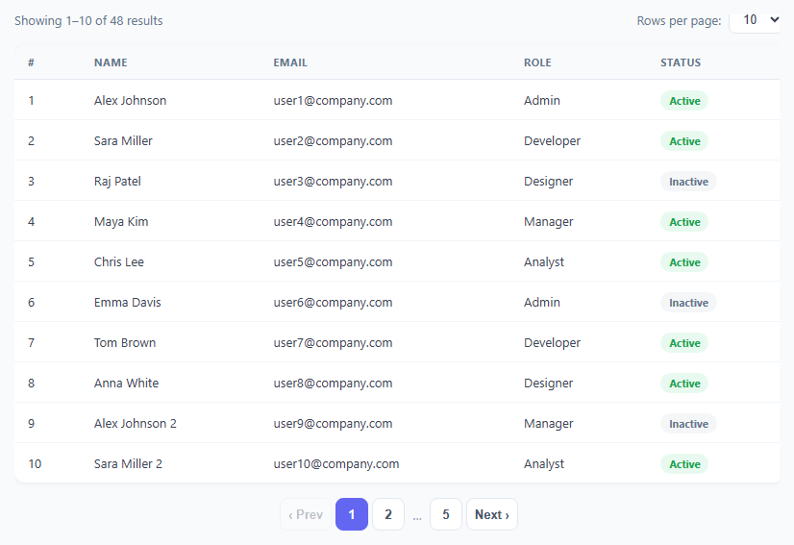This screenshot has width=794, height=545.
Task: Click the ROLE column header
Action: point(537,62)
